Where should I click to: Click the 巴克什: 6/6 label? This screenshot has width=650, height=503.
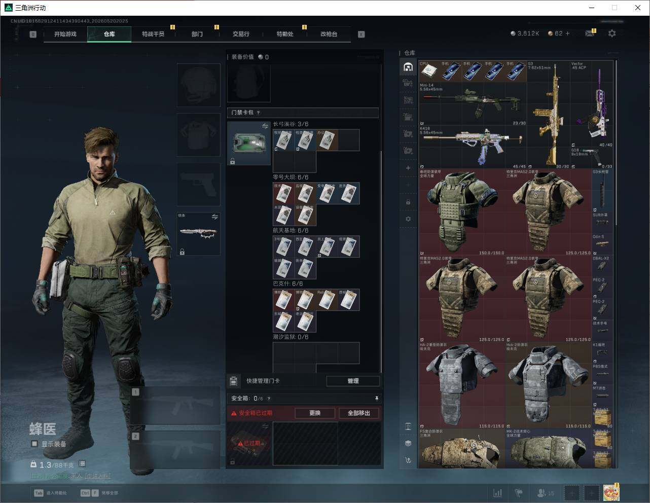(287, 284)
